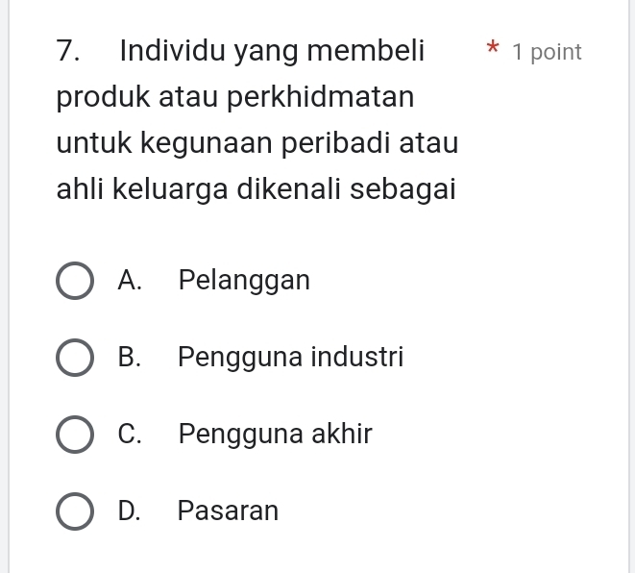Click the "Pengguna industri" answer label text
Image resolution: width=635 pixels, height=573 pixels.
[290, 357]
